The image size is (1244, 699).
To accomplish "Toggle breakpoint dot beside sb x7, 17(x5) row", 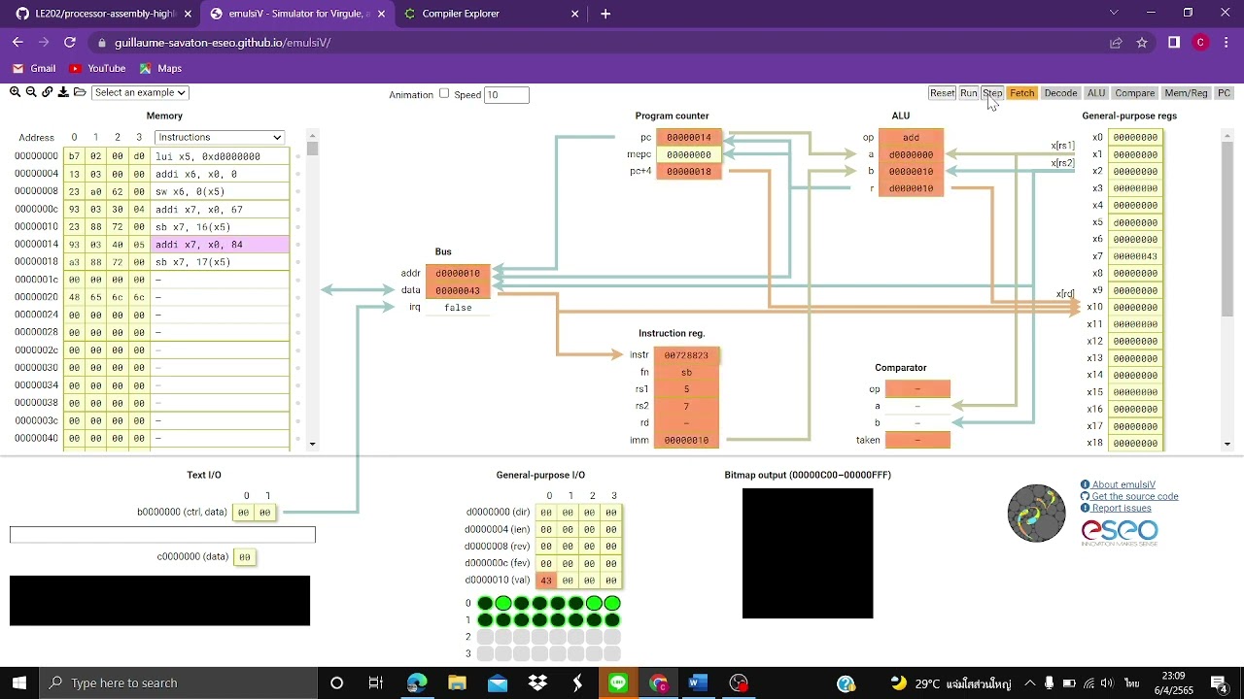I will 297,262.
